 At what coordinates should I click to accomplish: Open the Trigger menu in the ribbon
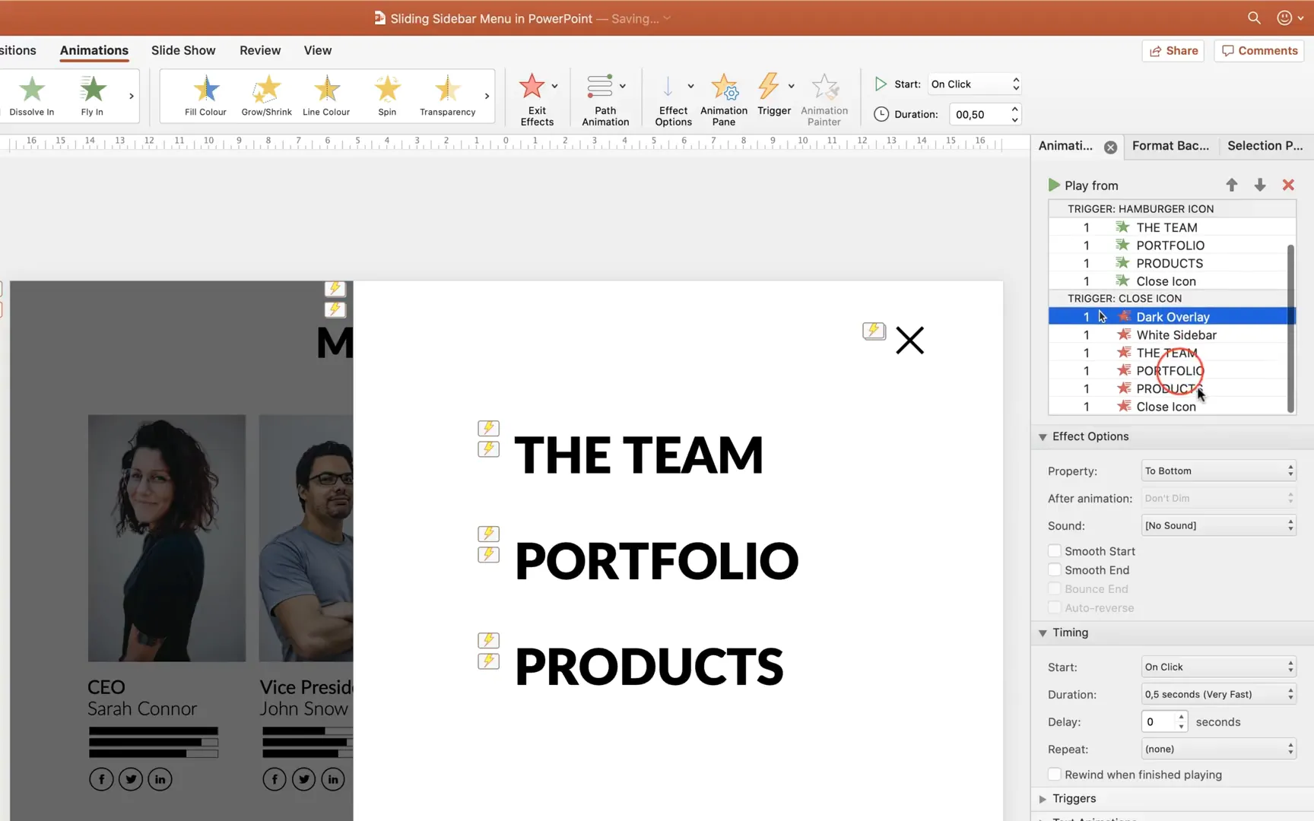(774, 95)
